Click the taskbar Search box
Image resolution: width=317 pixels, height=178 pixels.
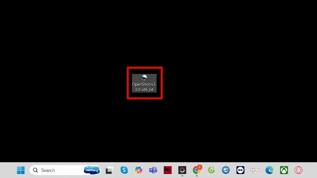[x=65, y=170]
